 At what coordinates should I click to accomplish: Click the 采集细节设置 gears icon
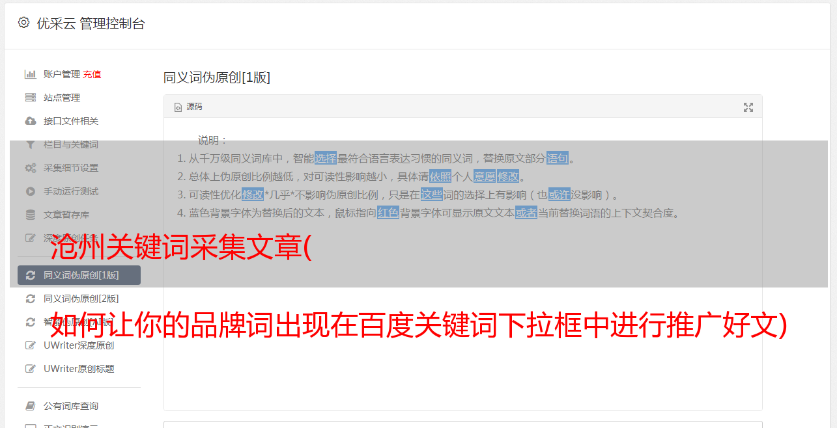coord(30,168)
